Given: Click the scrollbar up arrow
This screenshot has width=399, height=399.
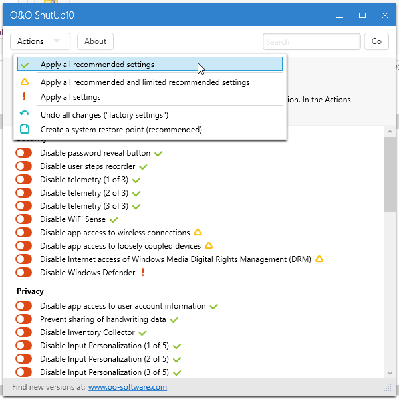Looking at the screenshot, I should tap(390, 132).
